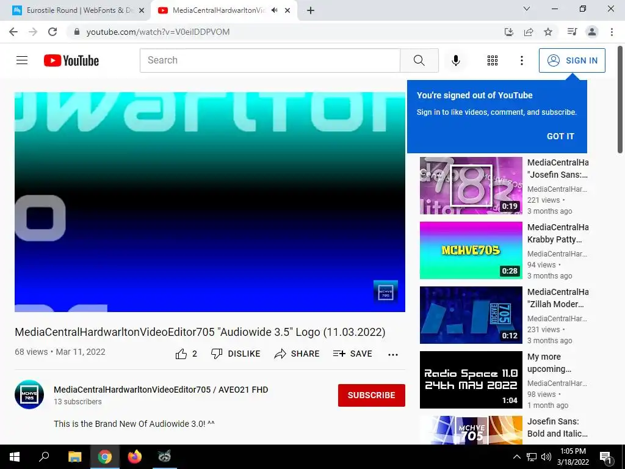Subscribe to the channel
The height and width of the screenshot is (469, 625).
click(372, 395)
